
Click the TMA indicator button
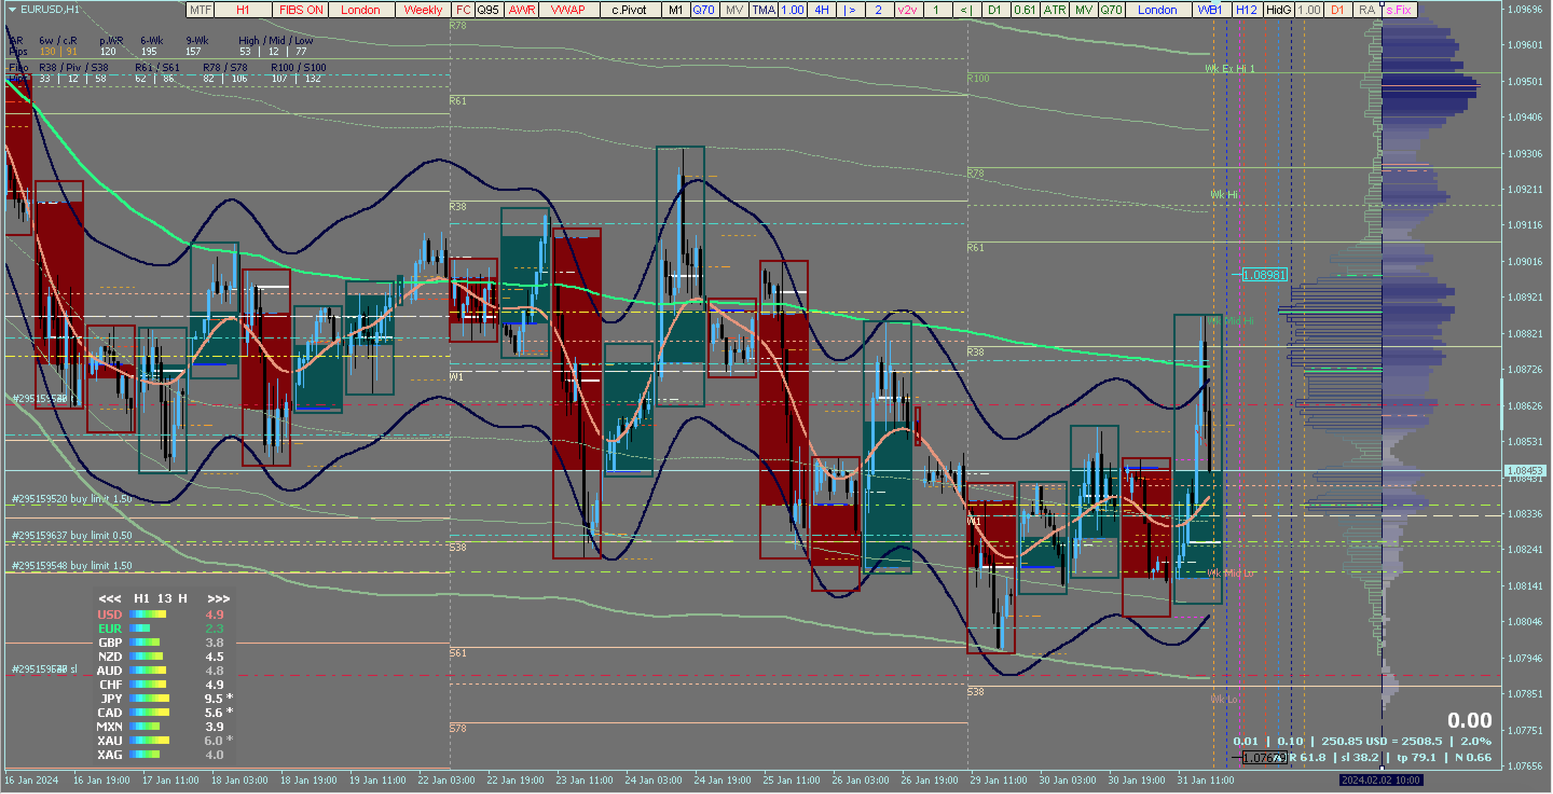click(x=763, y=10)
